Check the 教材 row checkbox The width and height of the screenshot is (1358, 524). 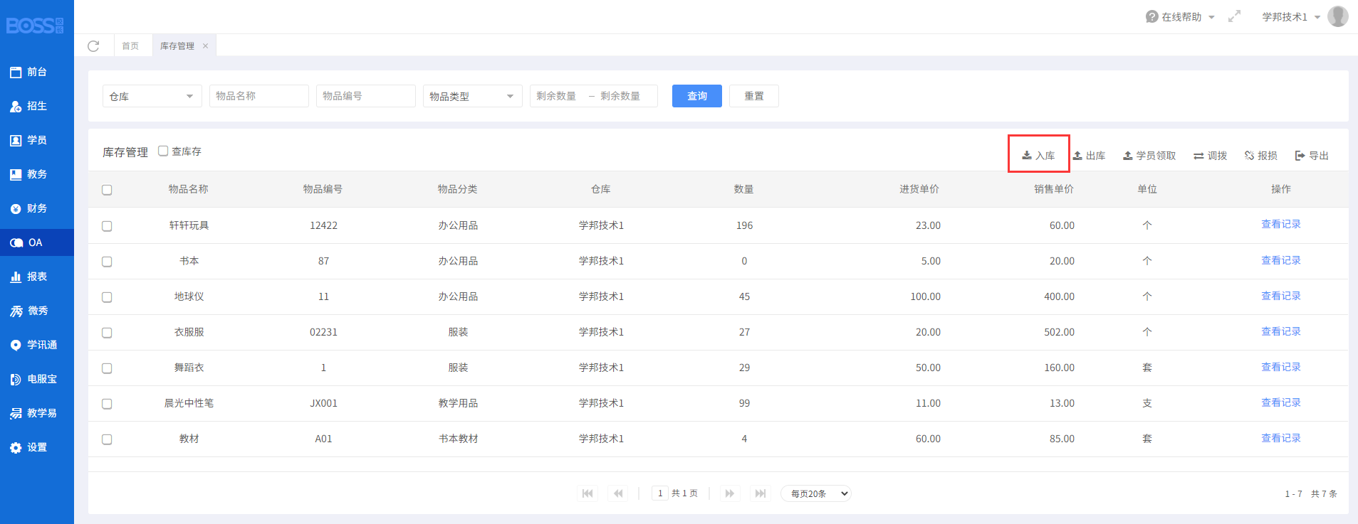pos(107,439)
